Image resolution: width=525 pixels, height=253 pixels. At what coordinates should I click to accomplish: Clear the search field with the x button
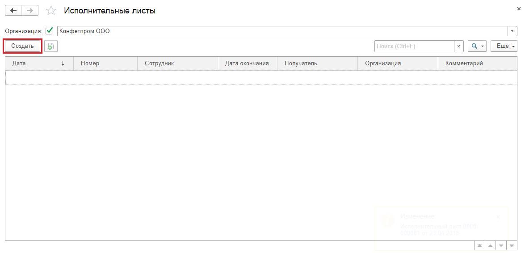click(459, 46)
